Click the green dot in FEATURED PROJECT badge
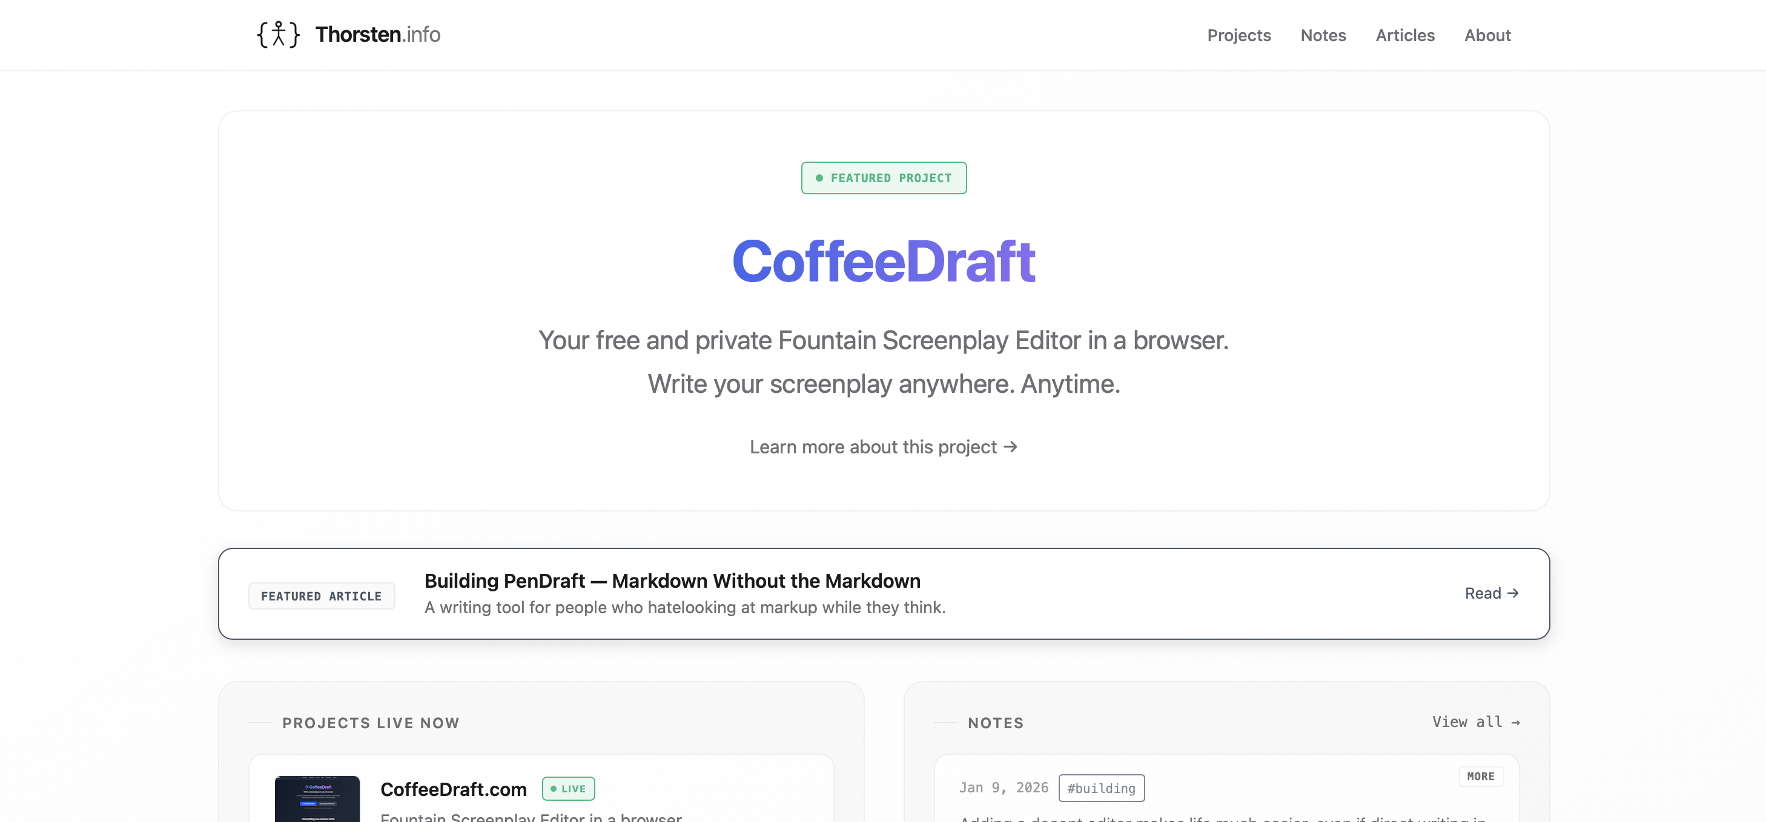 [x=820, y=177]
